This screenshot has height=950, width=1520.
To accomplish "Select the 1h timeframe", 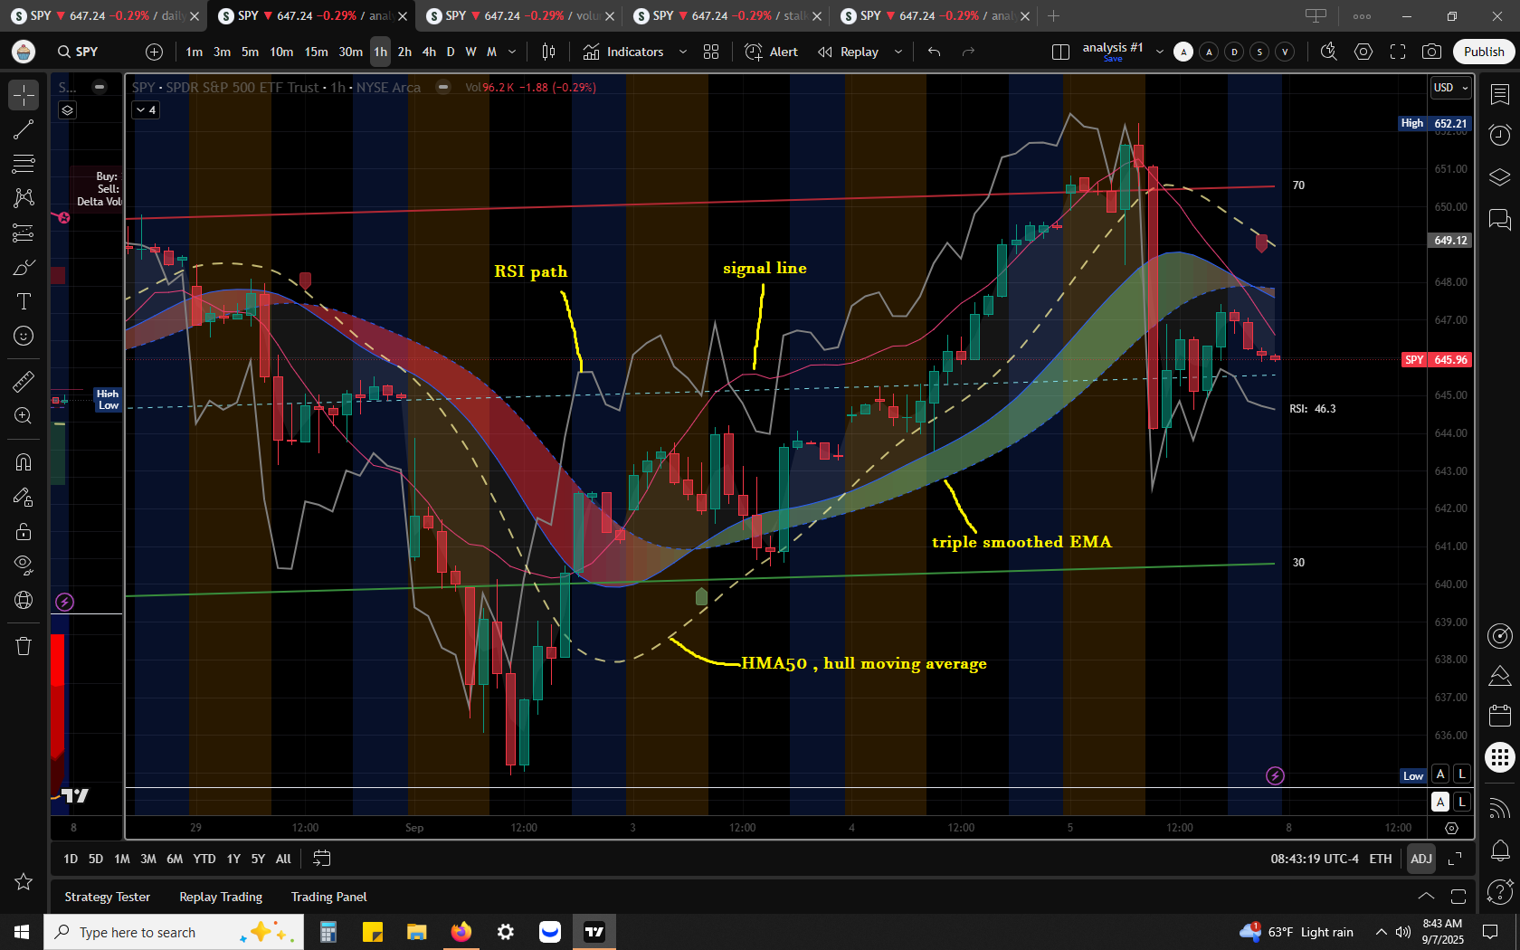I will 381,52.
